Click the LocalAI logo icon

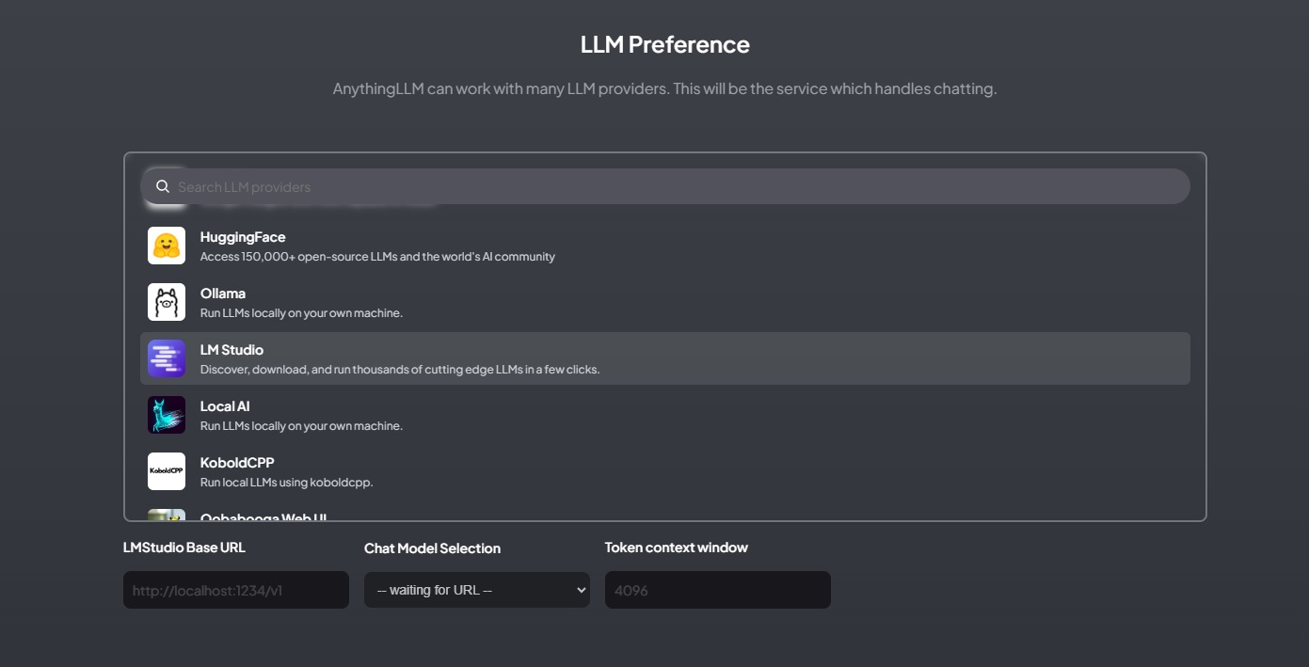point(166,415)
